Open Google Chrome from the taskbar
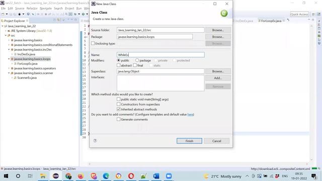 click(68, 176)
